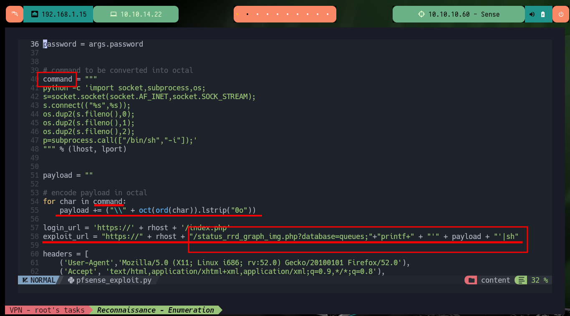Click the battery charging icon
570x316 pixels.
(x=542, y=14)
